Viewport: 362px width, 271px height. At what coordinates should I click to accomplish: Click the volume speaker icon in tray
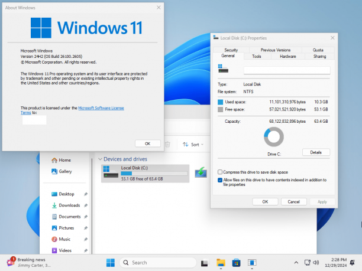click(x=316, y=263)
